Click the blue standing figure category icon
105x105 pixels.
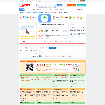tap(24, 17)
